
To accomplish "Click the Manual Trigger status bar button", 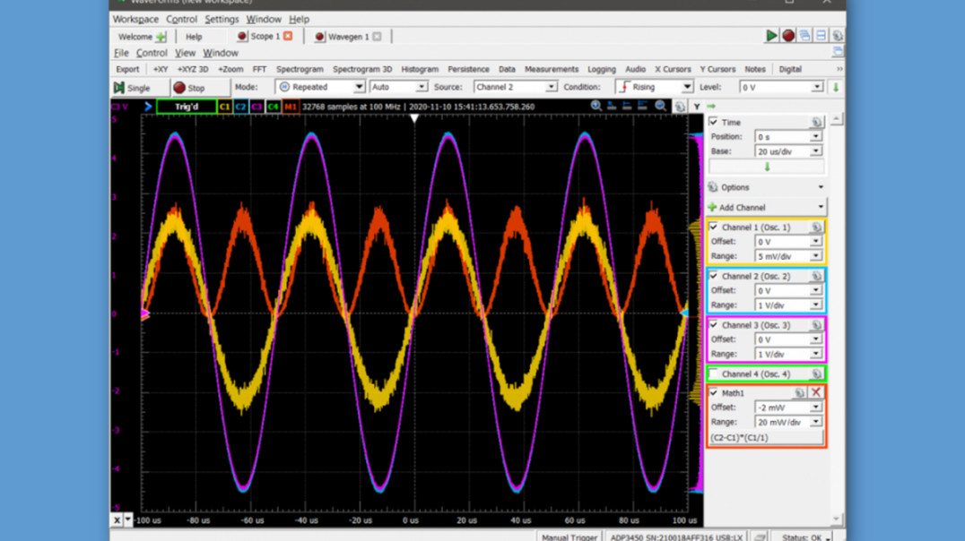I will coord(569,537).
